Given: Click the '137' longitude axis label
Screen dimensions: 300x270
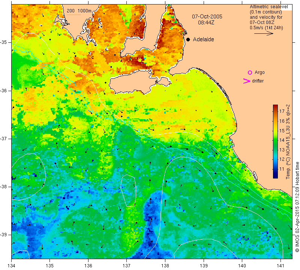Looking at the screenshot, I should (127, 265).
